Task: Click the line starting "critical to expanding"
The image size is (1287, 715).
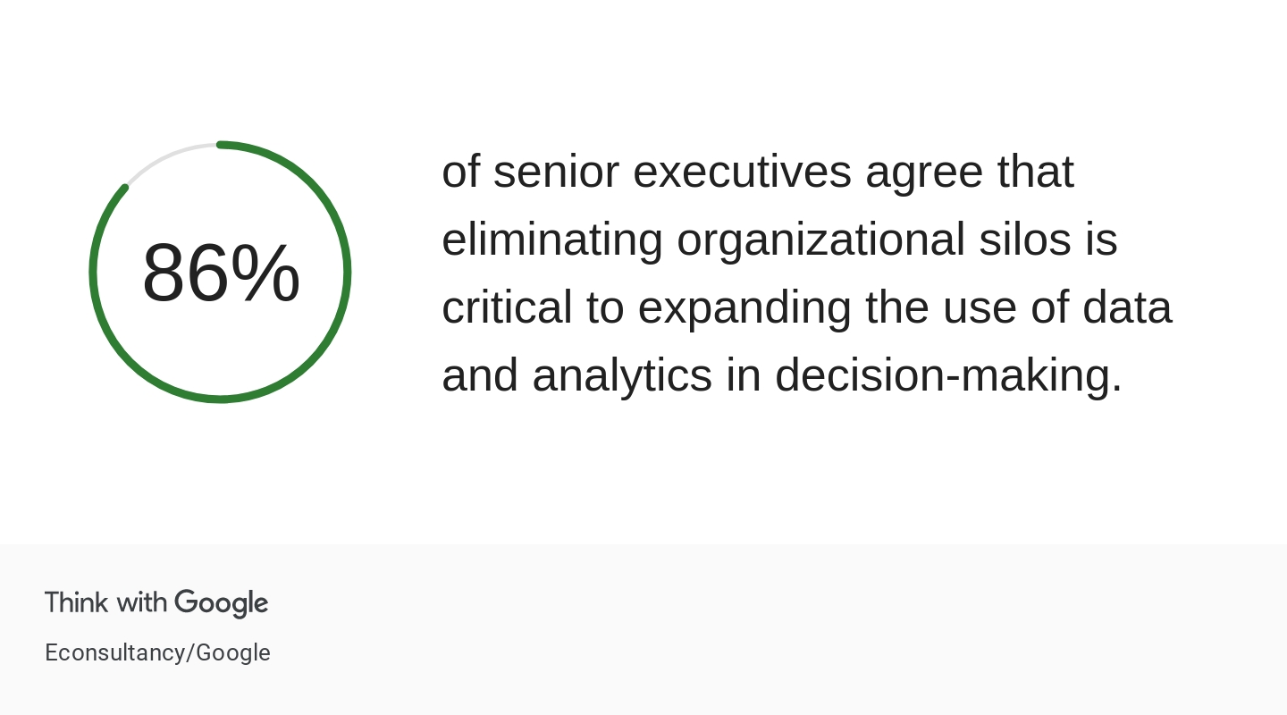Action: tap(806, 307)
